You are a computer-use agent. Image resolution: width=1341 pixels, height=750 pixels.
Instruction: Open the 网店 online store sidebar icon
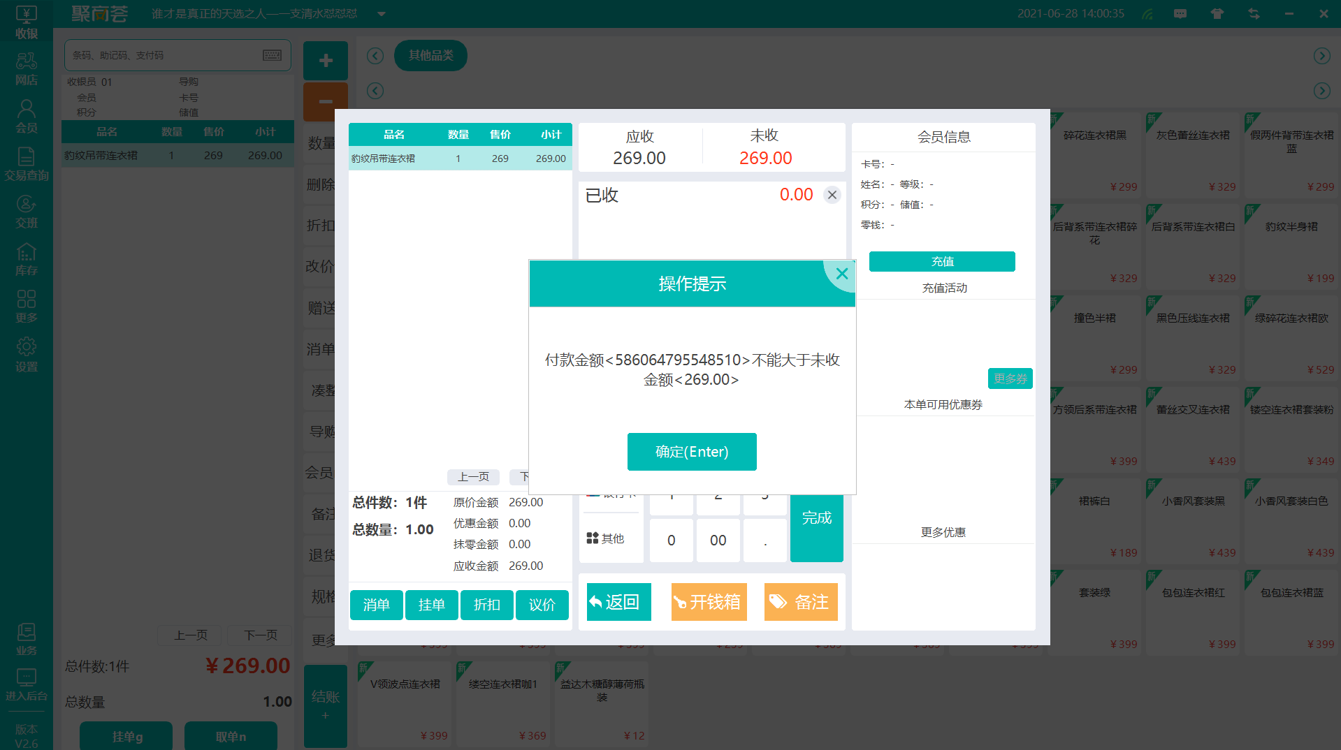[x=27, y=70]
